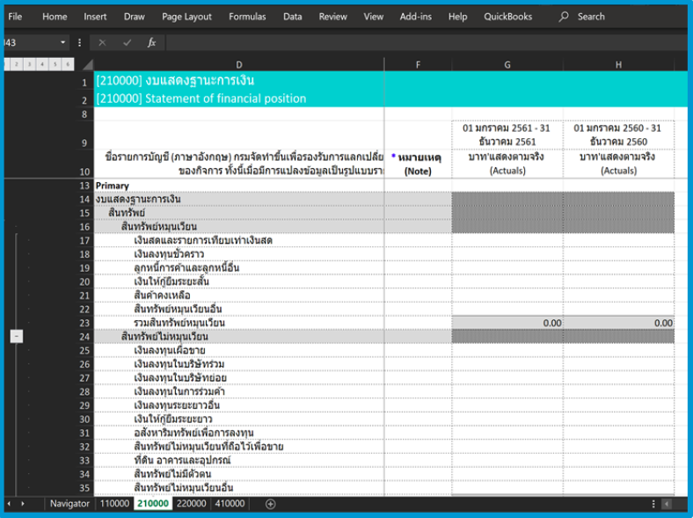The image size is (693, 518).
Task: Open the Name Box dropdown arrow
Action: (x=62, y=42)
